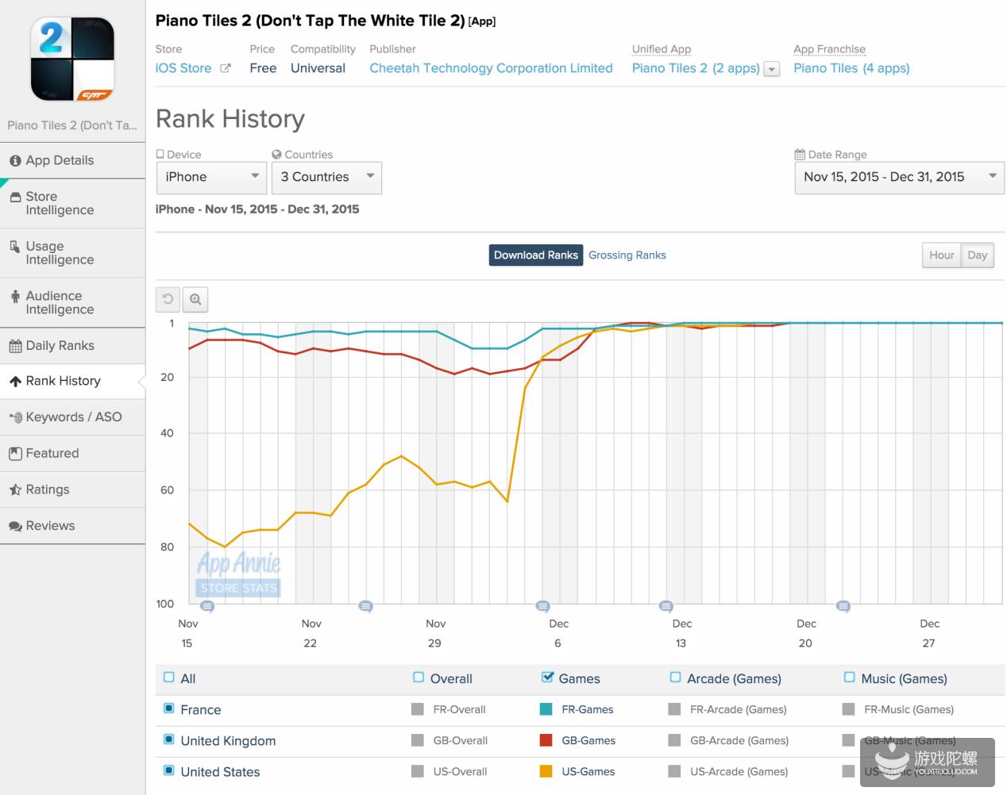Enable the Overall category checkbox
This screenshot has height=795, width=1007.
pos(419,678)
